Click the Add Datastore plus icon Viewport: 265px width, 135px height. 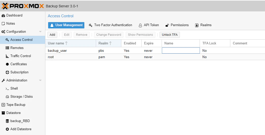tap(7, 129)
